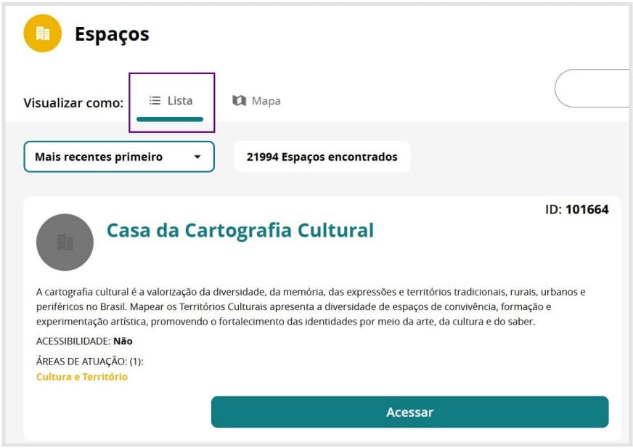Expand the sort dropdown caret arrow
633x448 pixels.
tap(197, 157)
